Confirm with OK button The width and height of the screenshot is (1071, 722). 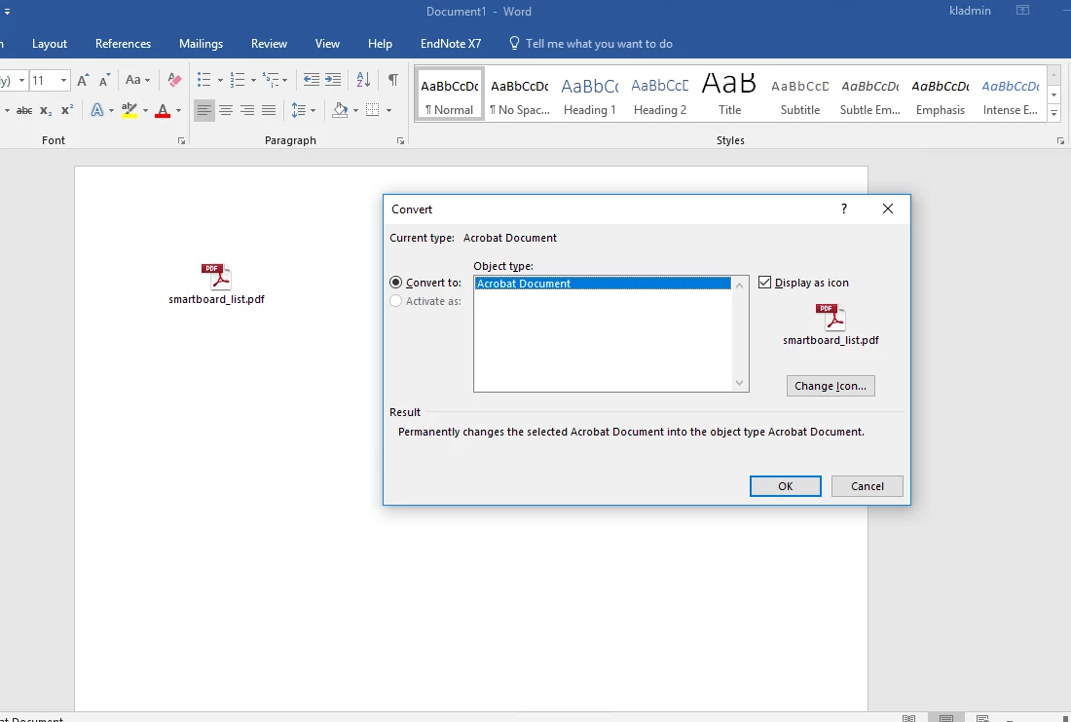[786, 486]
